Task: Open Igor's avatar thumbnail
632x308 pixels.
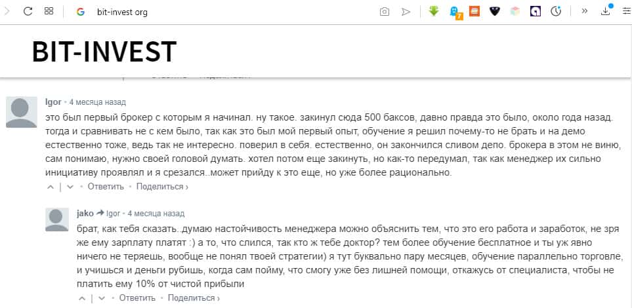Action: [22, 112]
